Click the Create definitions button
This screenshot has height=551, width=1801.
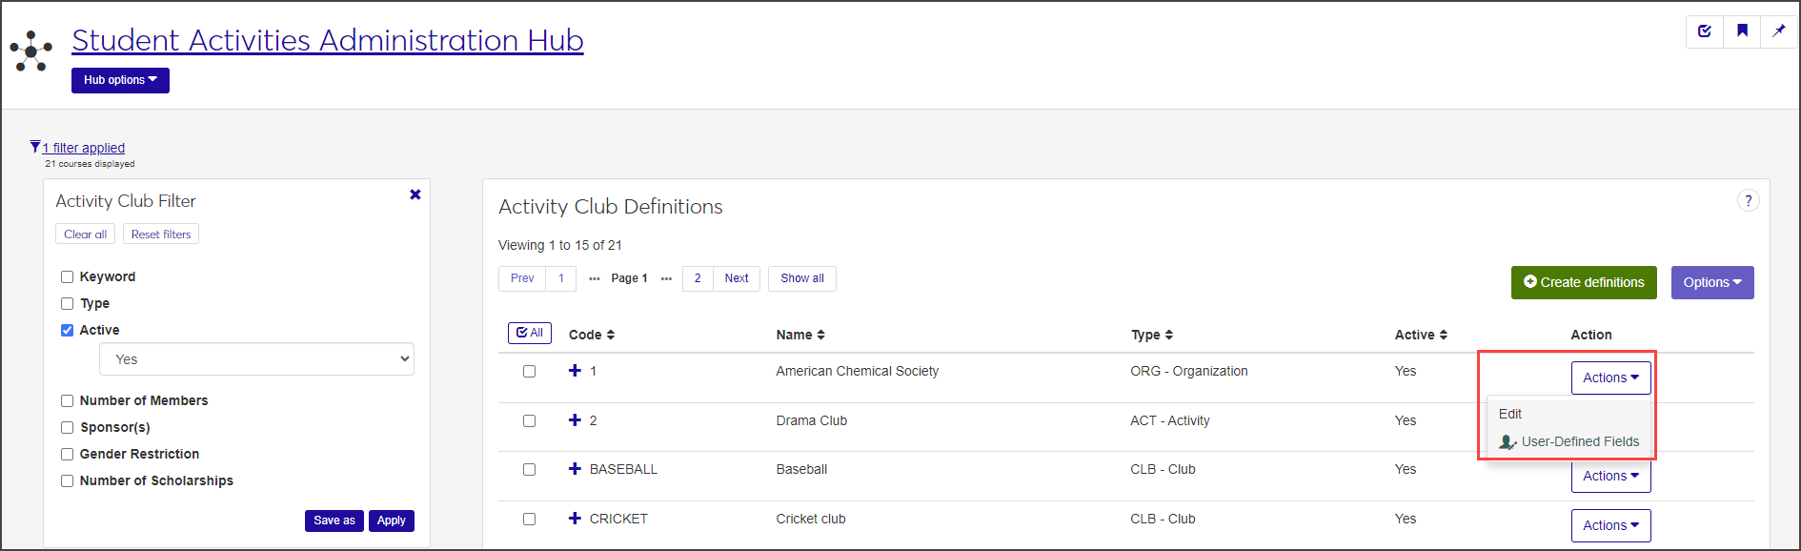tap(1583, 282)
